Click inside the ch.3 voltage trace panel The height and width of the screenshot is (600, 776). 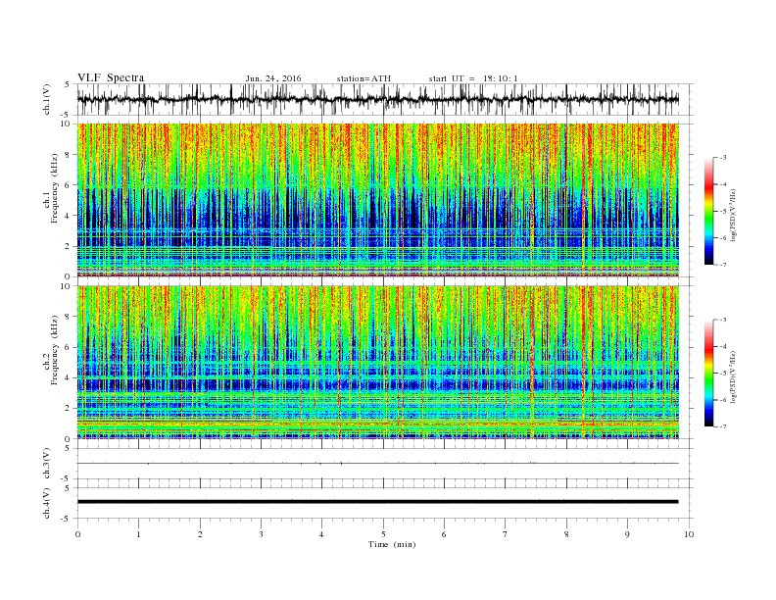point(384,464)
